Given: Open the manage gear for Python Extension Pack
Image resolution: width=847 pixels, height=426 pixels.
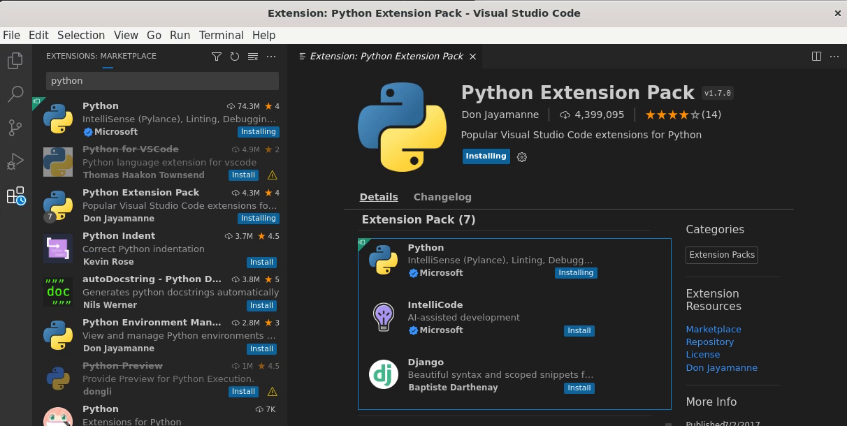Looking at the screenshot, I should coord(521,157).
